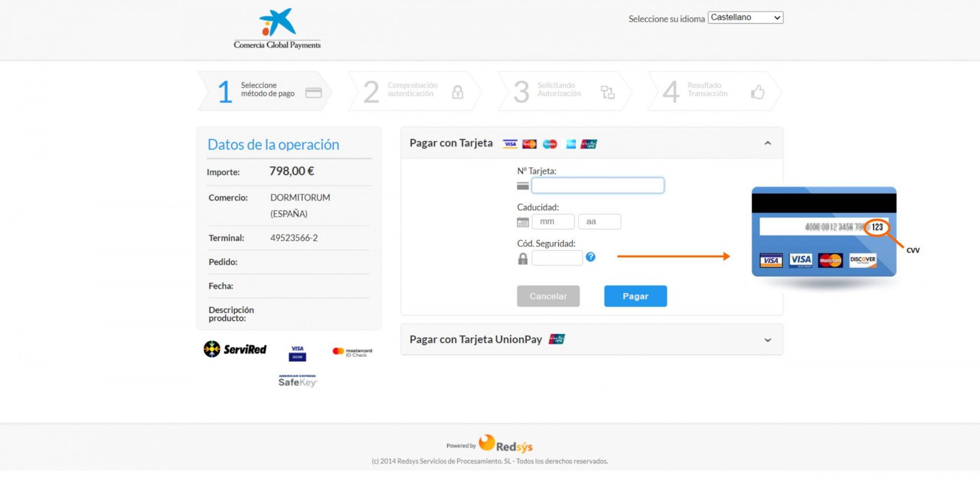Click the card icon beside Nº Tarjeta
980x478 pixels.
pos(523,186)
